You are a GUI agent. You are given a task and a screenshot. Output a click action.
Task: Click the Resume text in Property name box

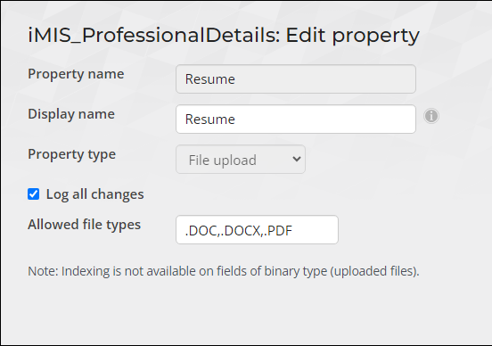pyautogui.click(x=210, y=79)
